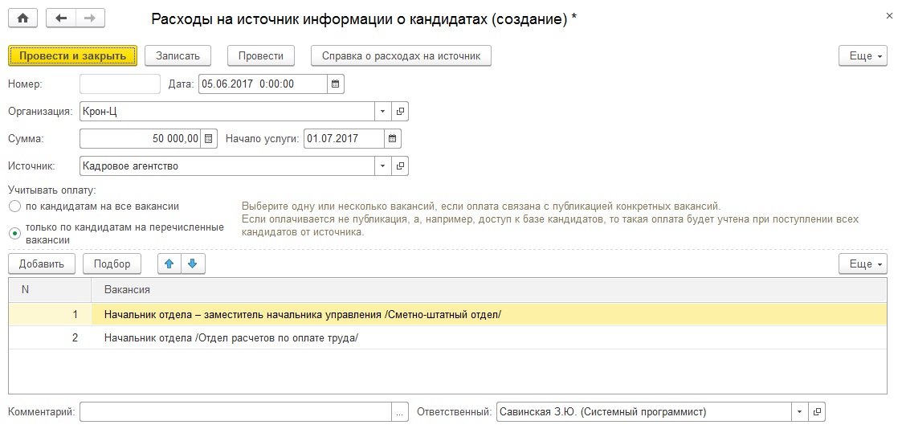The height and width of the screenshot is (429, 902).
Task: Go forward with the right arrow
Action: tap(89, 18)
